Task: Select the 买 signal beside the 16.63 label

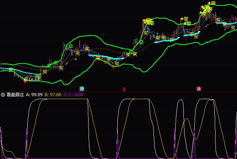Action: coord(26,79)
